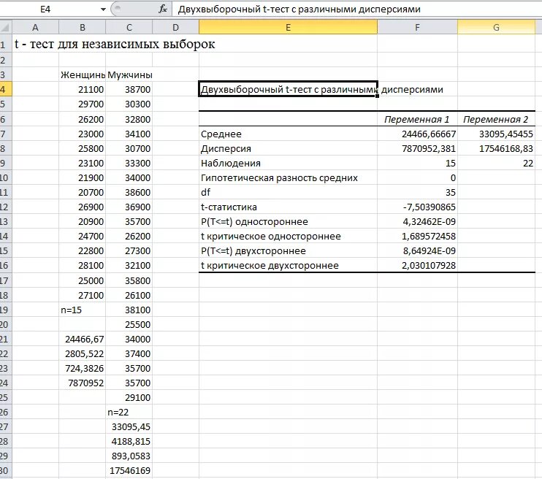
Task: Select column B header
Action: coord(83,27)
